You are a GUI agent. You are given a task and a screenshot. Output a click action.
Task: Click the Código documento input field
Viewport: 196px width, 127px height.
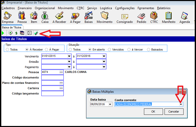click(52, 77)
